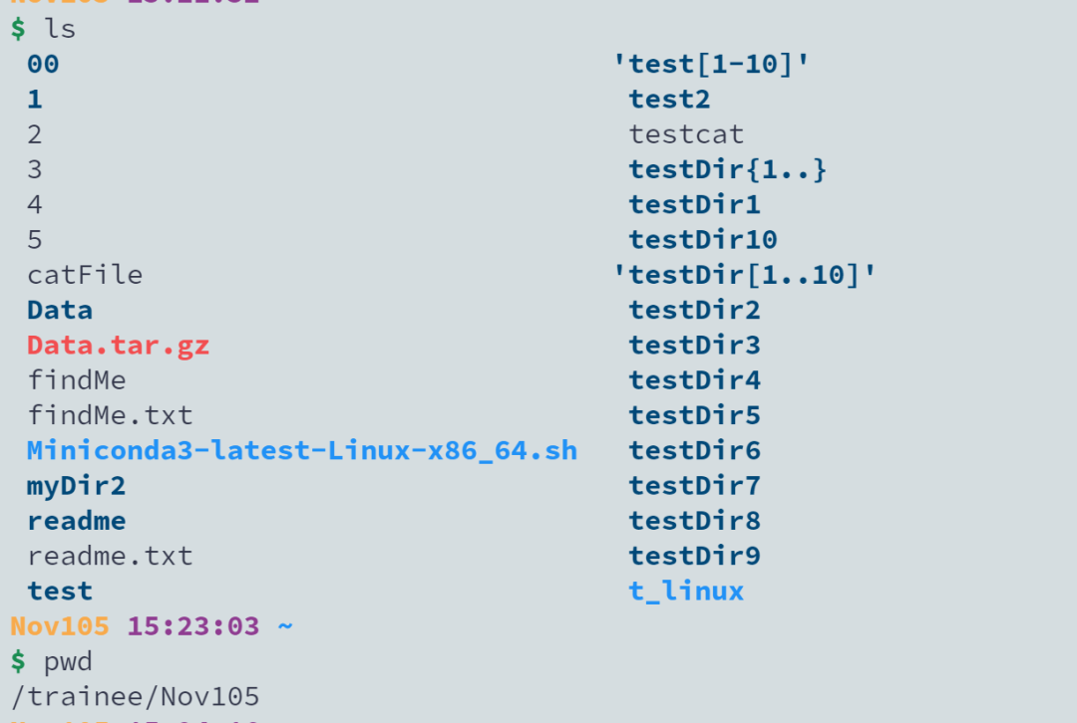Image resolution: width=1077 pixels, height=723 pixels.
Task: Select the testDir9 directory name
Action: (695, 557)
